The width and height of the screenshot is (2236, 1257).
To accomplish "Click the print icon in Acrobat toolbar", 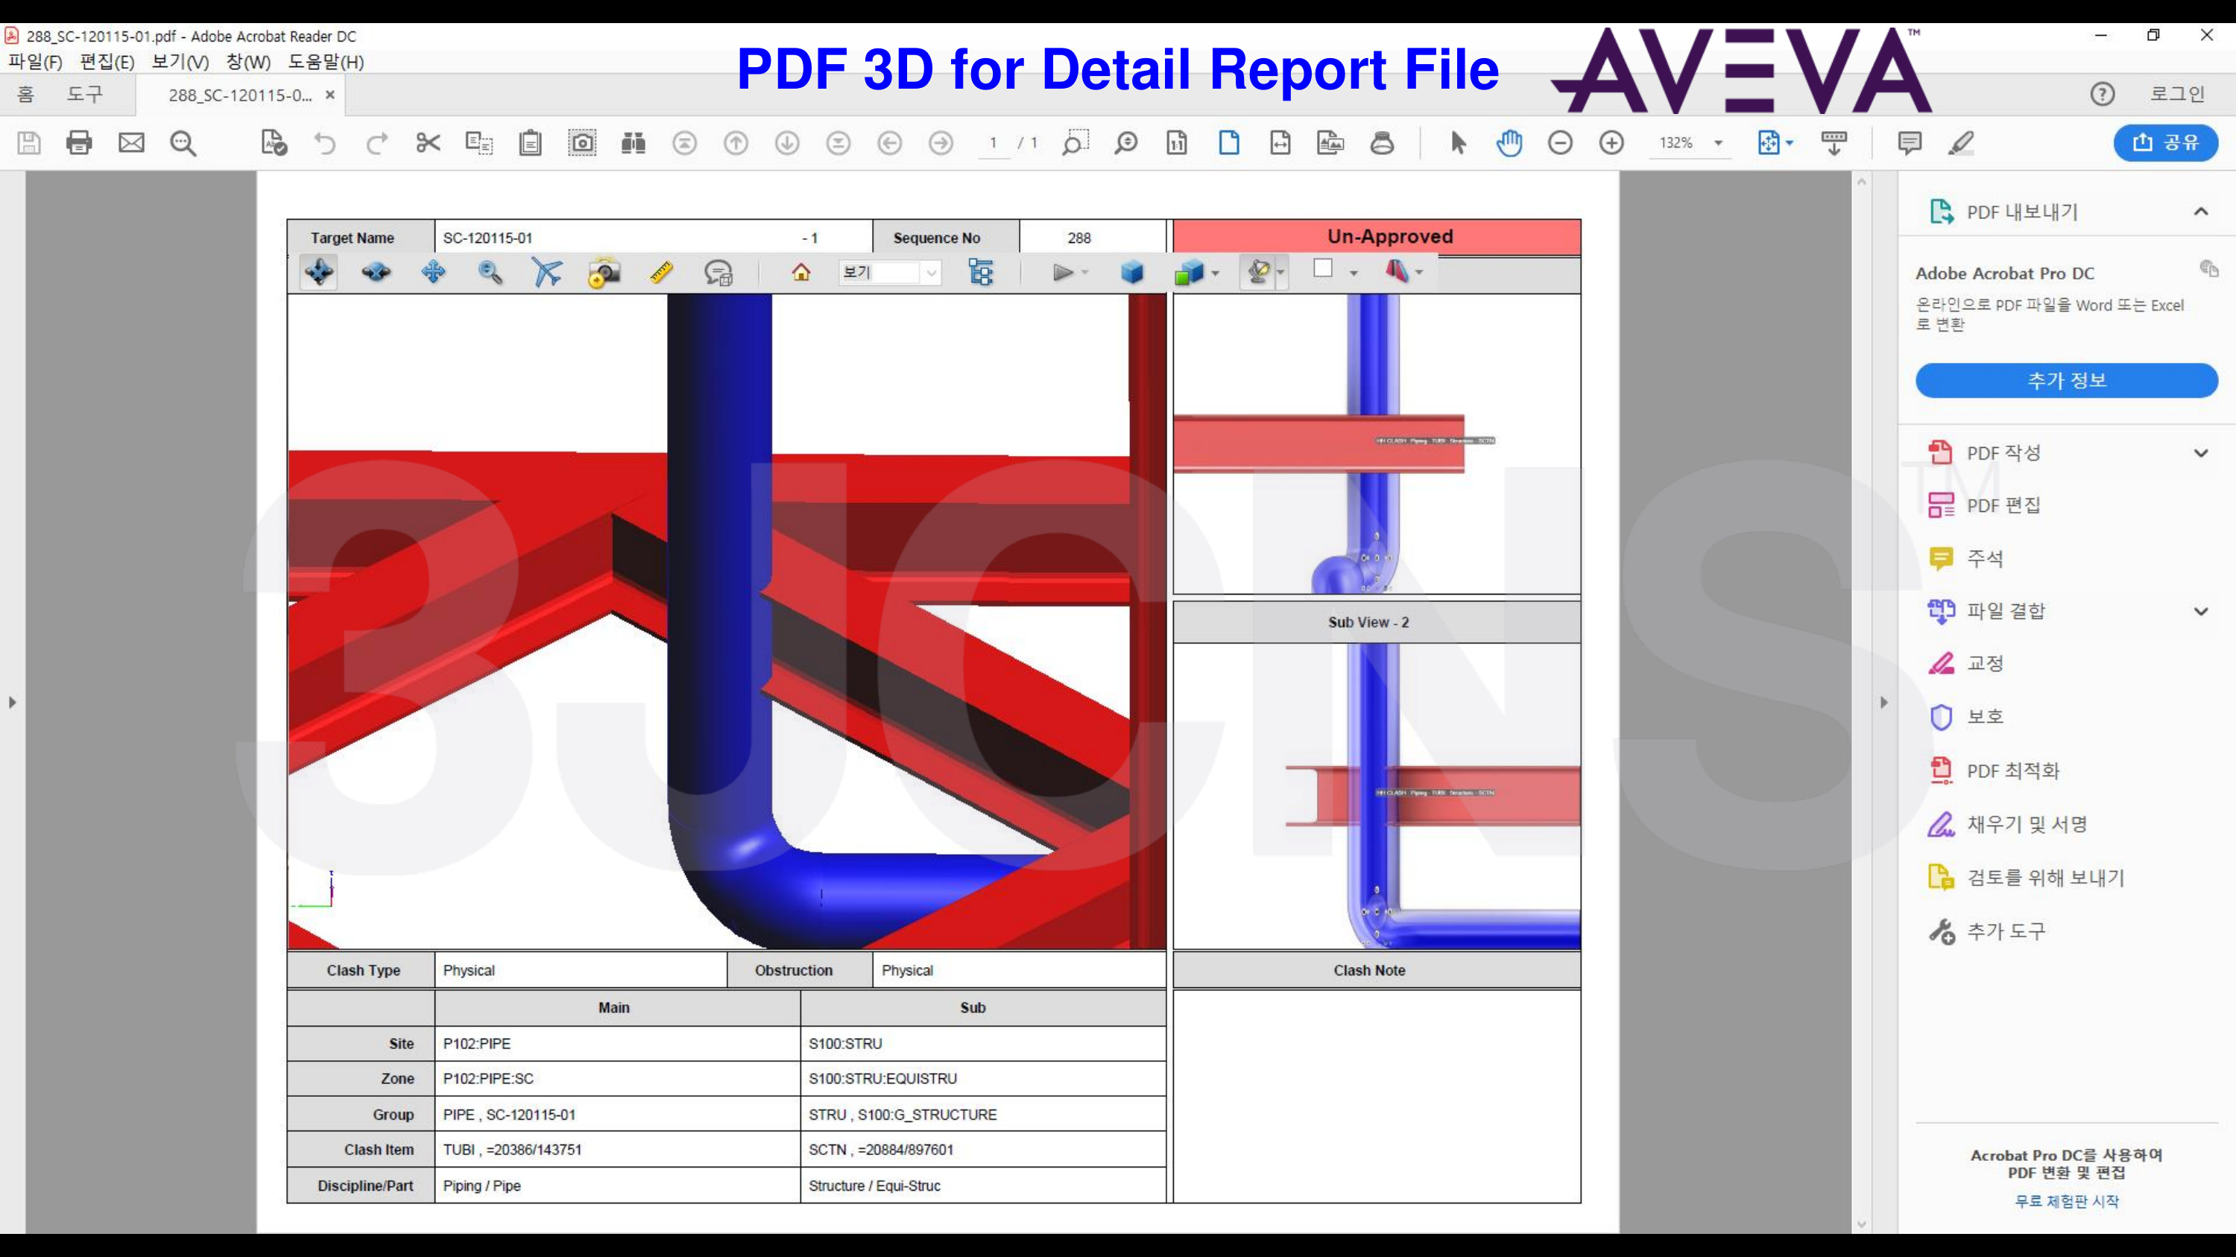I will [79, 142].
